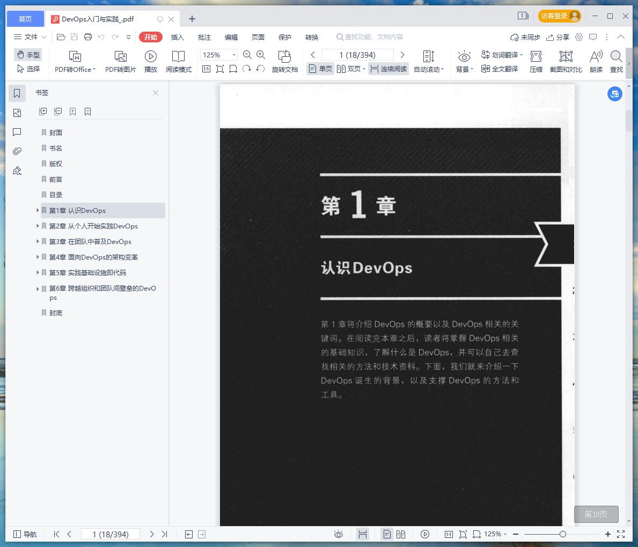Expand 第4章 面向DevOps的架构变革 bookmark
638x547 pixels.
coord(38,257)
